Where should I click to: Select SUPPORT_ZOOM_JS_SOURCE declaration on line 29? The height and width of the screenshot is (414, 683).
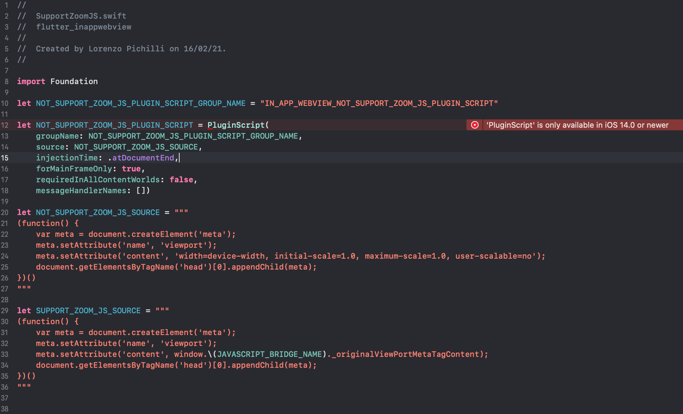[x=88, y=310]
